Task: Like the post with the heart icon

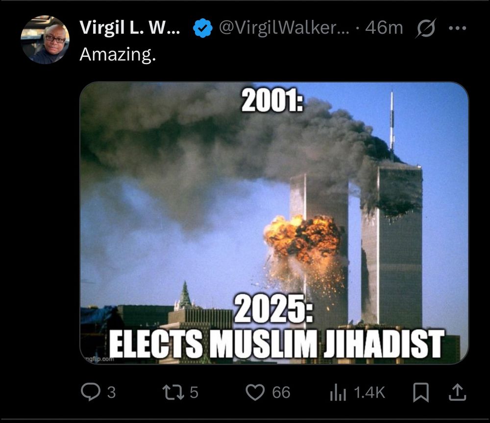Action: [255, 393]
